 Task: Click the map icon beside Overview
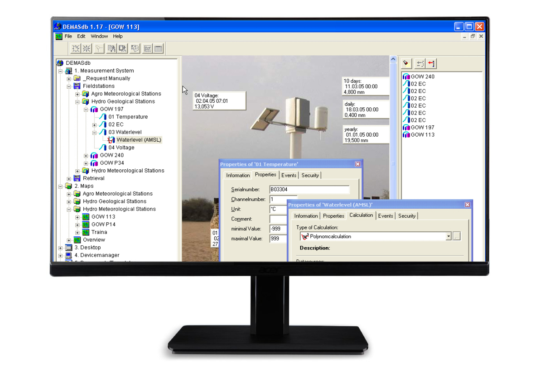tap(77, 240)
